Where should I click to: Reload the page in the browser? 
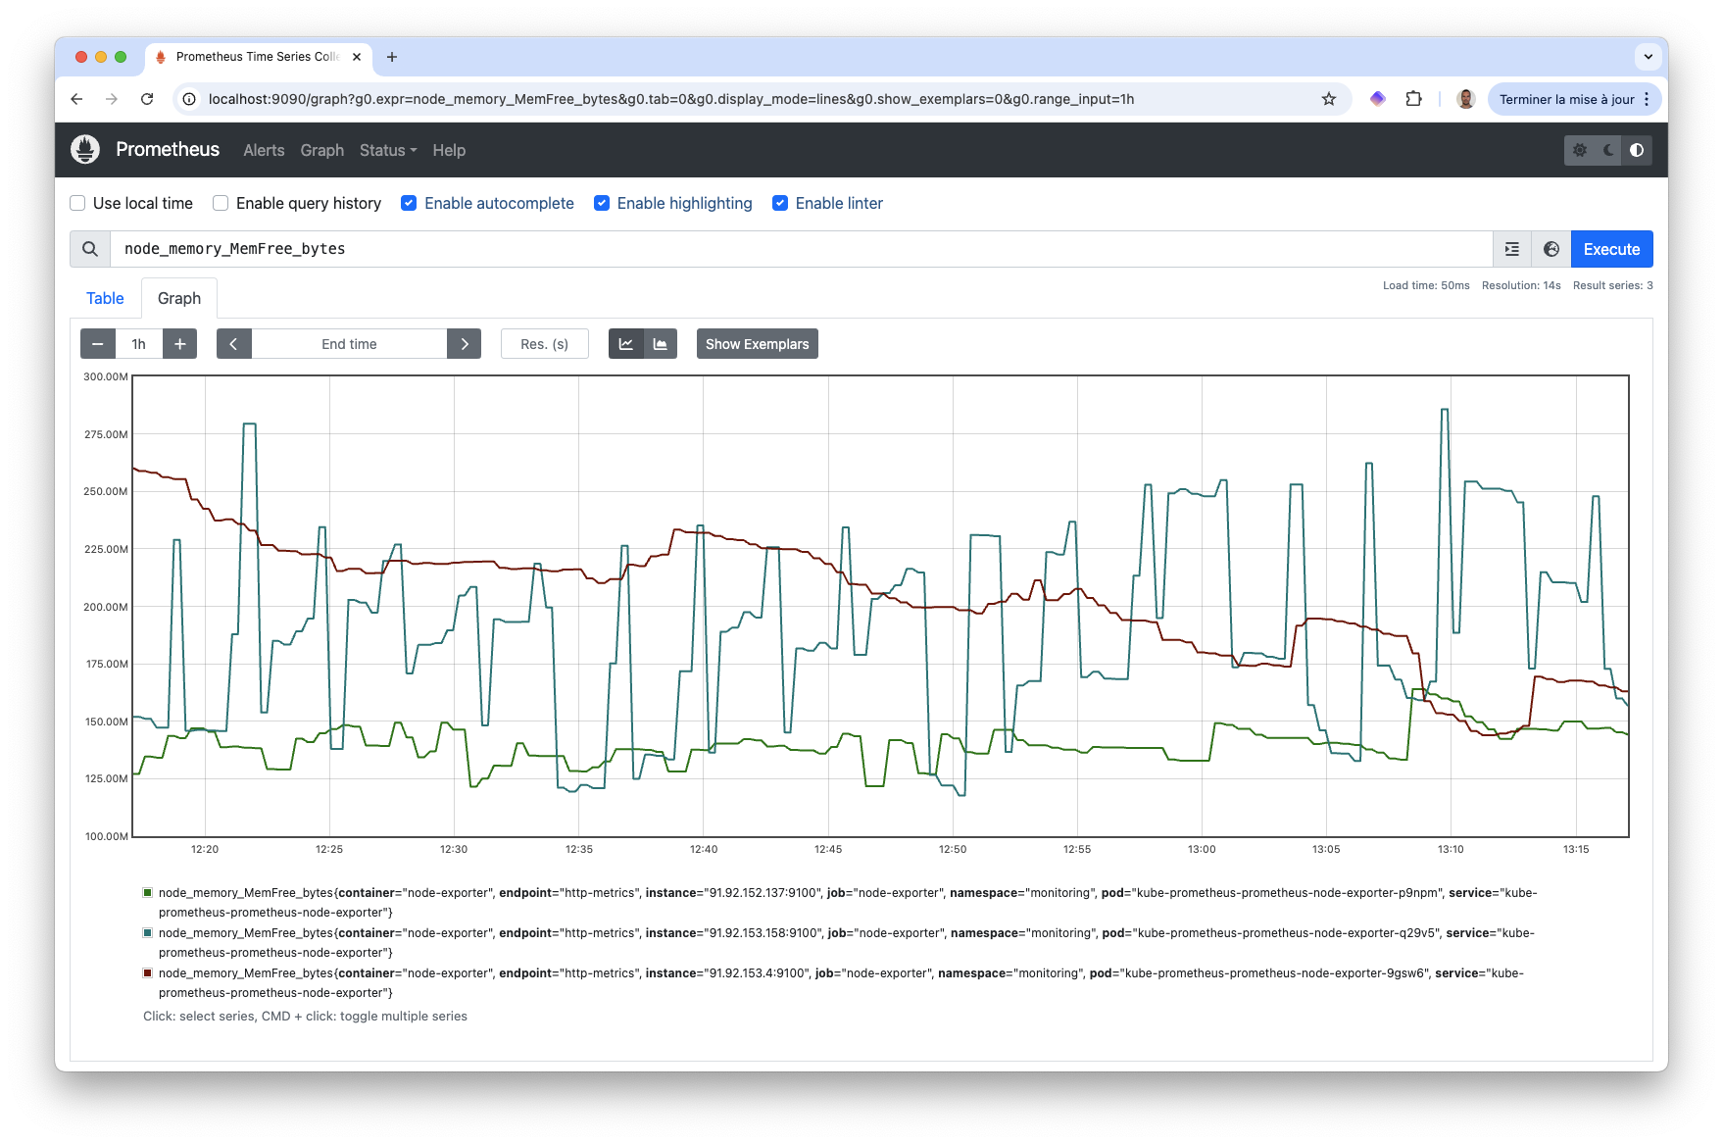tap(147, 99)
